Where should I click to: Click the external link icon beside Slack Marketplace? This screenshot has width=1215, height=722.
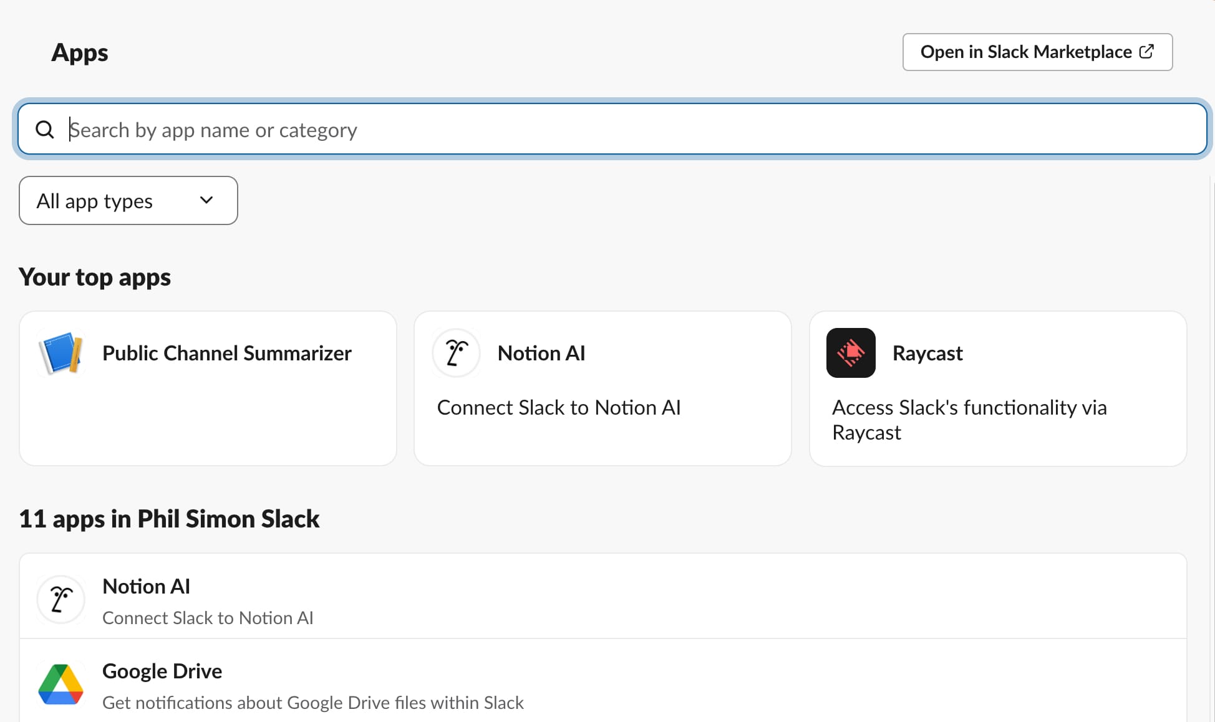click(x=1146, y=52)
